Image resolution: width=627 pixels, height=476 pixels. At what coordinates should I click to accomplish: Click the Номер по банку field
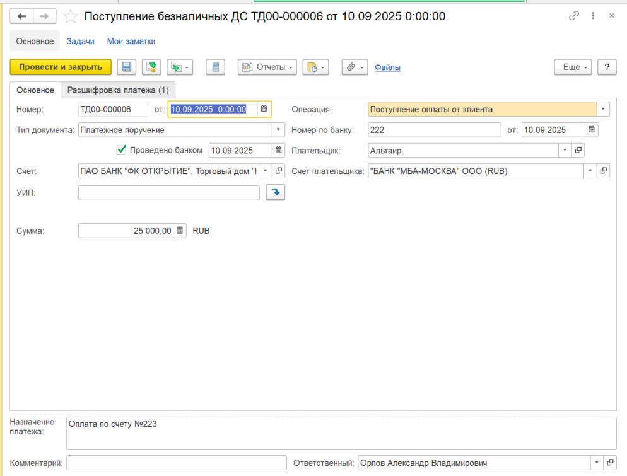(434, 130)
